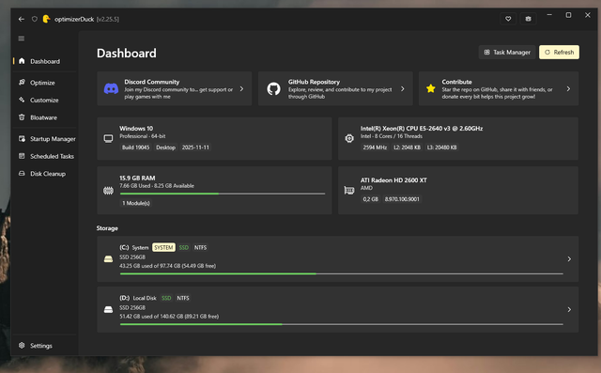Click the Windows 10 monitor icon
This screenshot has width=601, height=373.
click(109, 138)
